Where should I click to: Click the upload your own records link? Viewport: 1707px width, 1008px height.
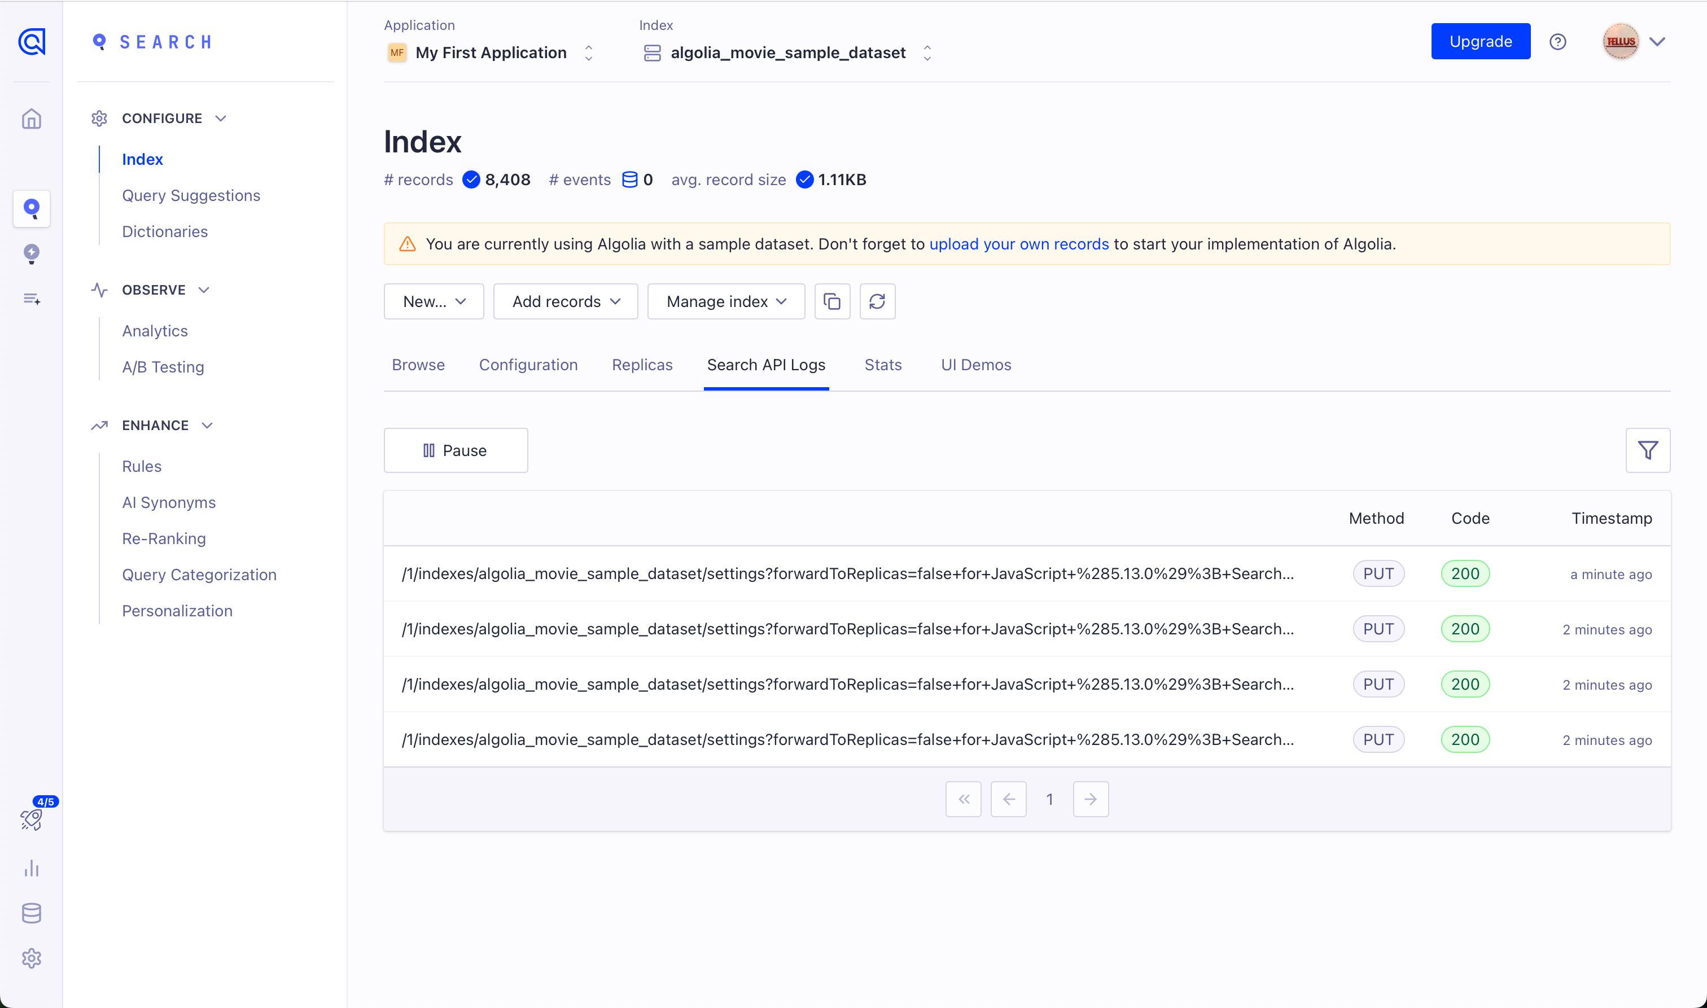1018,244
